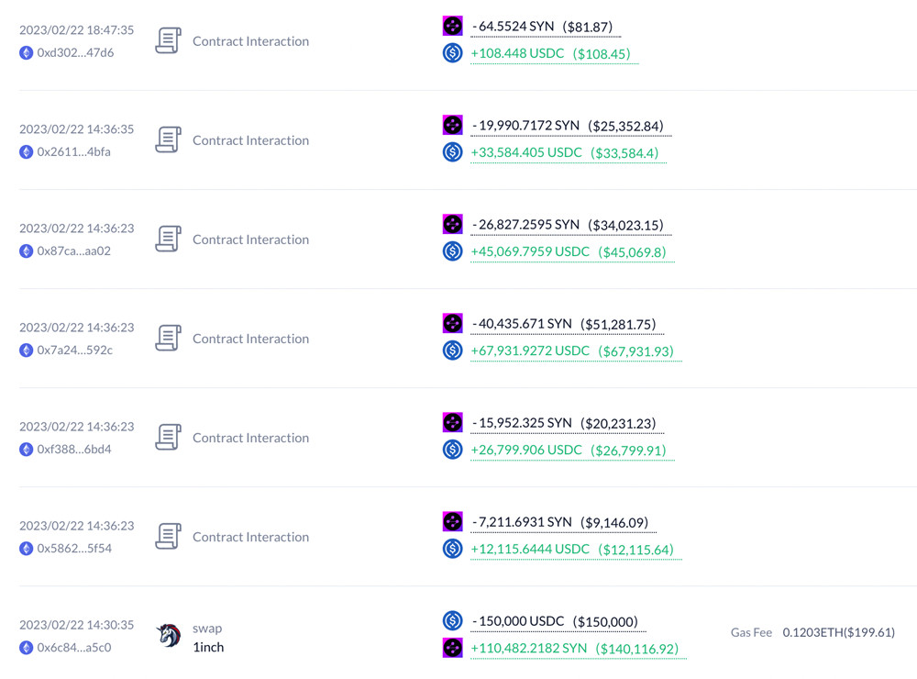
Task: Click Ethereum icon beside hash 0x87ca...aa02
Action: (26, 250)
